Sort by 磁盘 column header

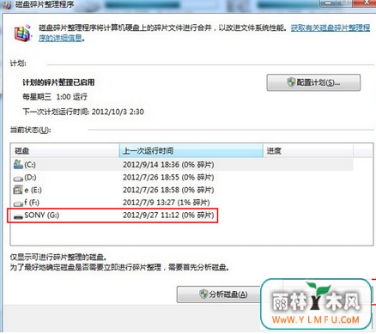(x=64, y=151)
